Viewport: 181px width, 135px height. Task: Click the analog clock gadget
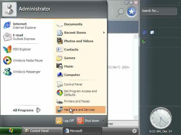pyautogui.click(x=161, y=118)
